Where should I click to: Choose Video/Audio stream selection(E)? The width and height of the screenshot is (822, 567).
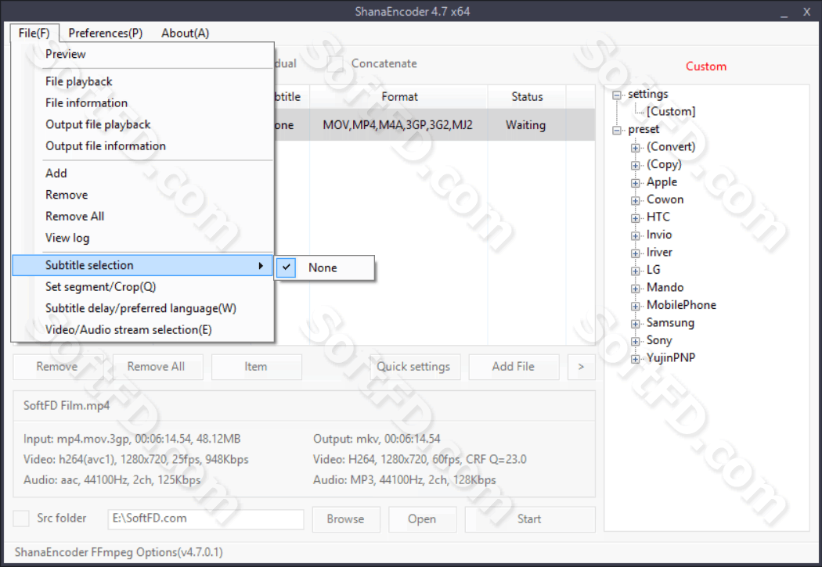[x=142, y=329]
